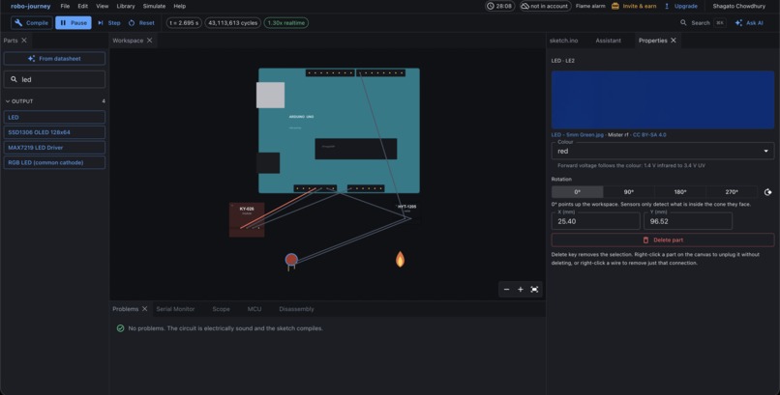Click the X (mm) position field
This screenshot has width=780, height=395.
pyautogui.click(x=595, y=221)
